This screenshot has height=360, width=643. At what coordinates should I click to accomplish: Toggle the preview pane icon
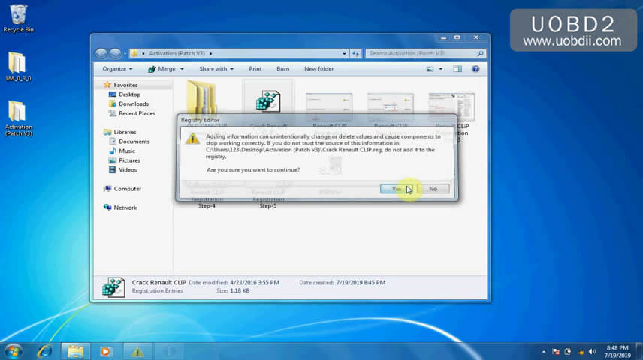457,69
